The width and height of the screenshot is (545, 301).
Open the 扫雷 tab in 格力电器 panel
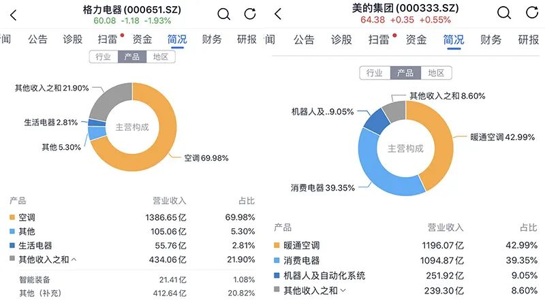tap(108, 39)
